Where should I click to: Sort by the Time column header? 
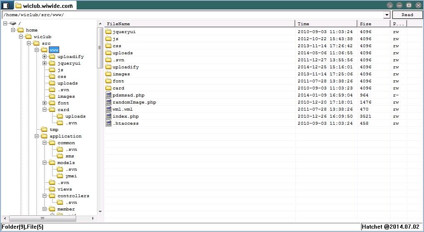326,24
